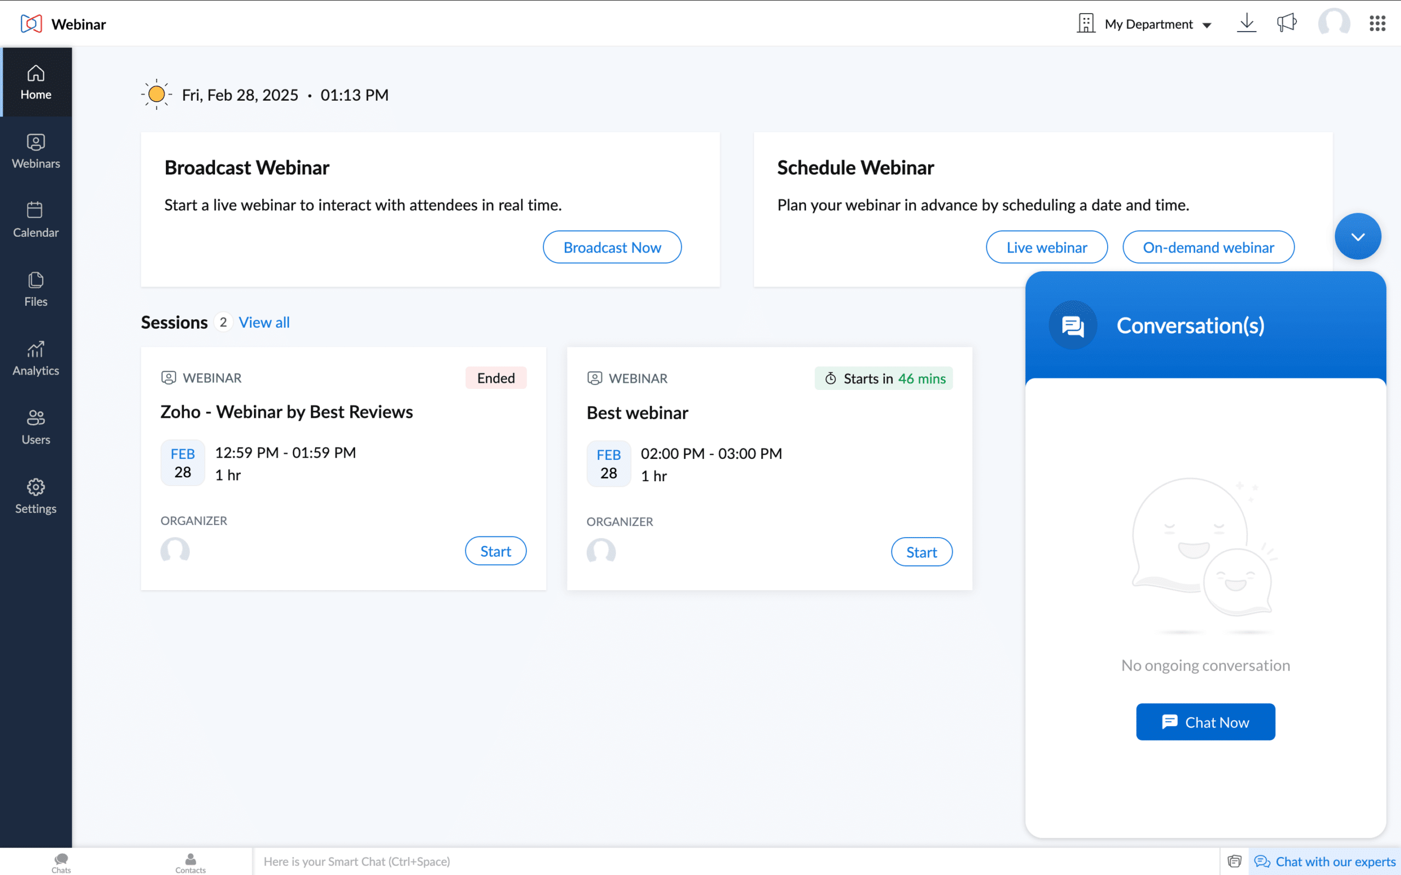Select the Calendar icon
This screenshot has height=875, width=1401.
(x=36, y=220)
